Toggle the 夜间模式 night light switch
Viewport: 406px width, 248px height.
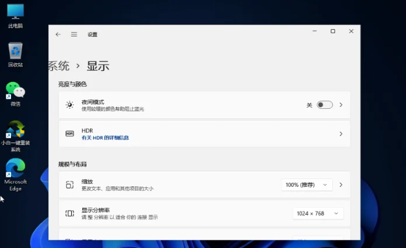[325, 105]
